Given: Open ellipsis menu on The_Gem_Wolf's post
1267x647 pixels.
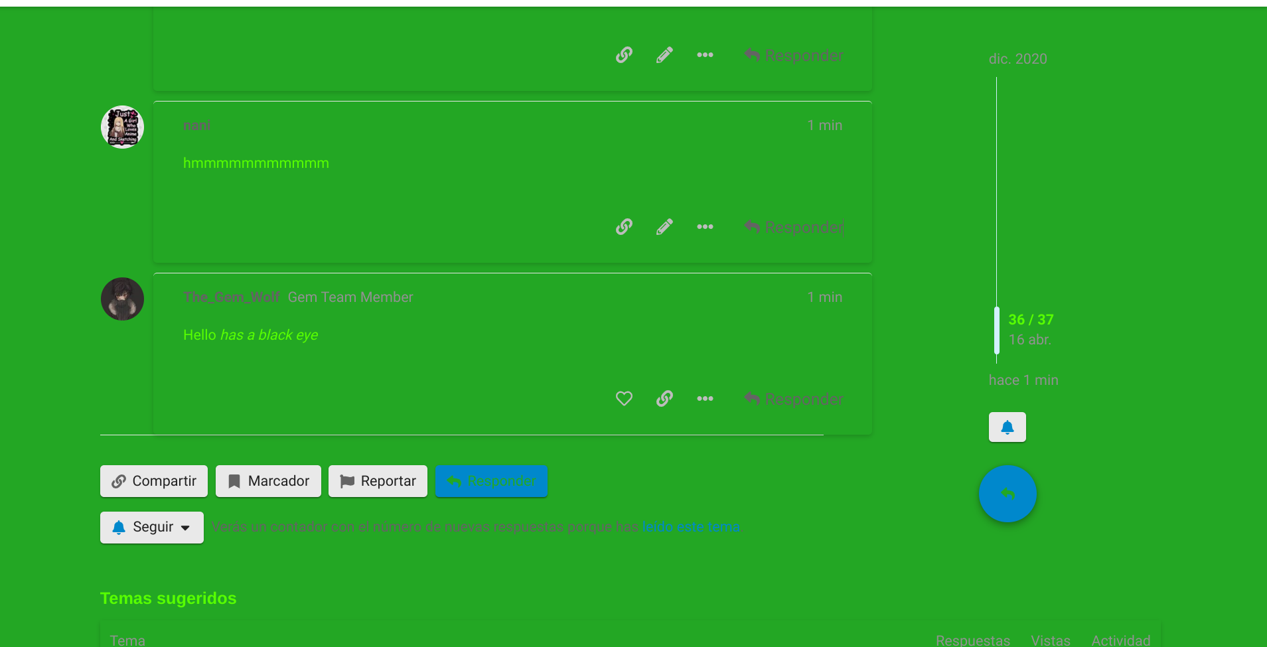Looking at the screenshot, I should 705,399.
